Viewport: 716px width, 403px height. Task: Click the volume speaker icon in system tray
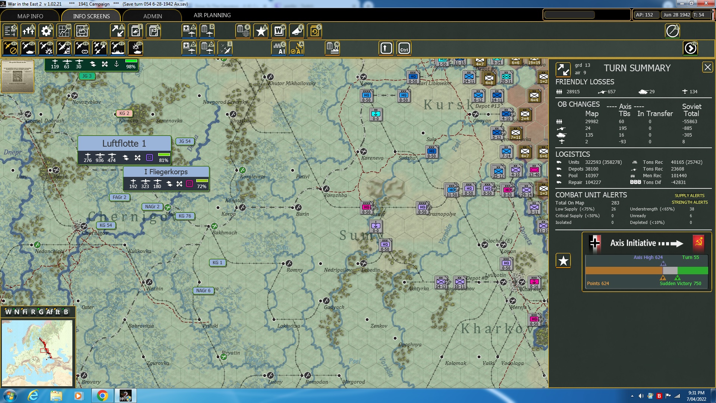pos(641,396)
